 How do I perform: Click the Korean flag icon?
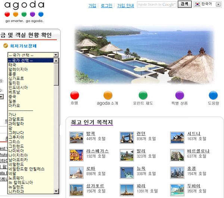[197, 4]
